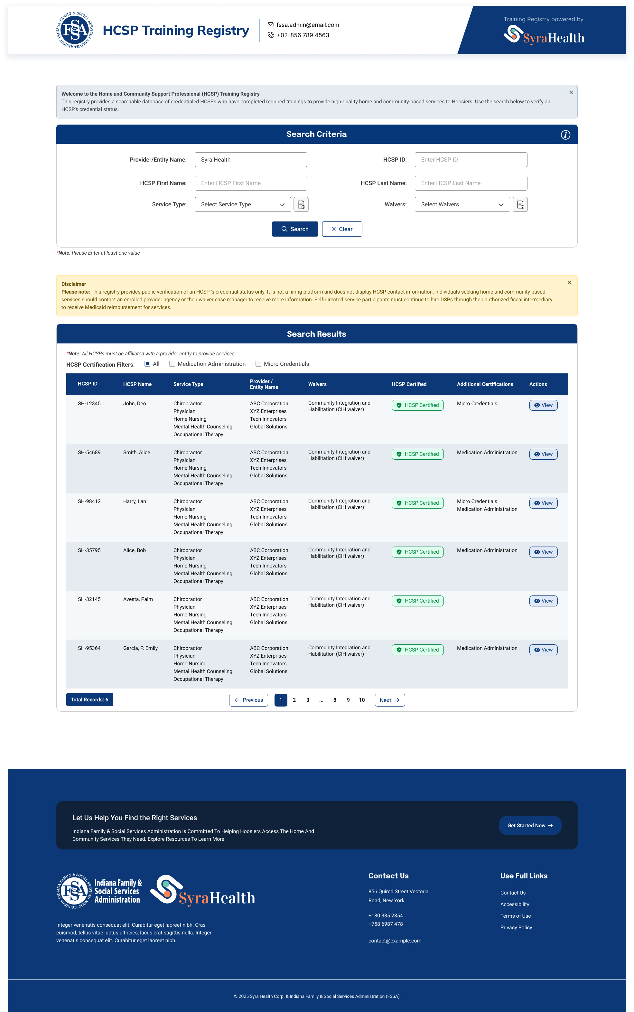Expand the Select Service Type dropdown

[x=243, y=205]
